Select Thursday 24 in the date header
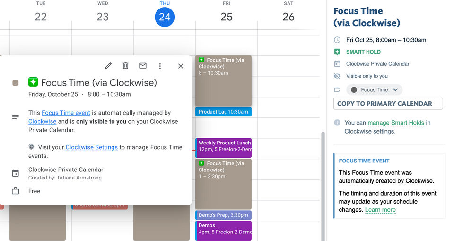 (165, 17)
